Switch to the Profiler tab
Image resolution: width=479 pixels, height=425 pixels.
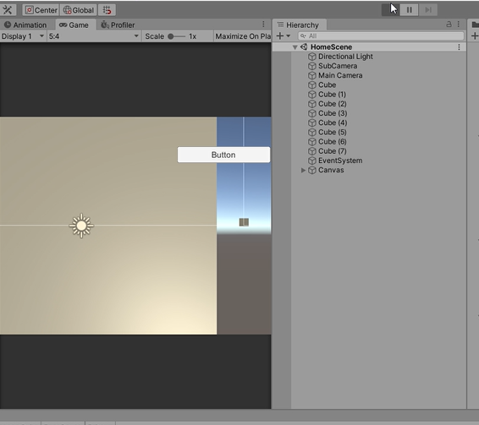coord(118,25)
